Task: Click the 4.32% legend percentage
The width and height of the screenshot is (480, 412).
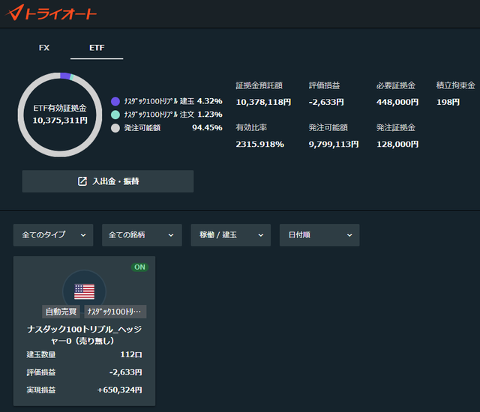Action: [210, 101]
